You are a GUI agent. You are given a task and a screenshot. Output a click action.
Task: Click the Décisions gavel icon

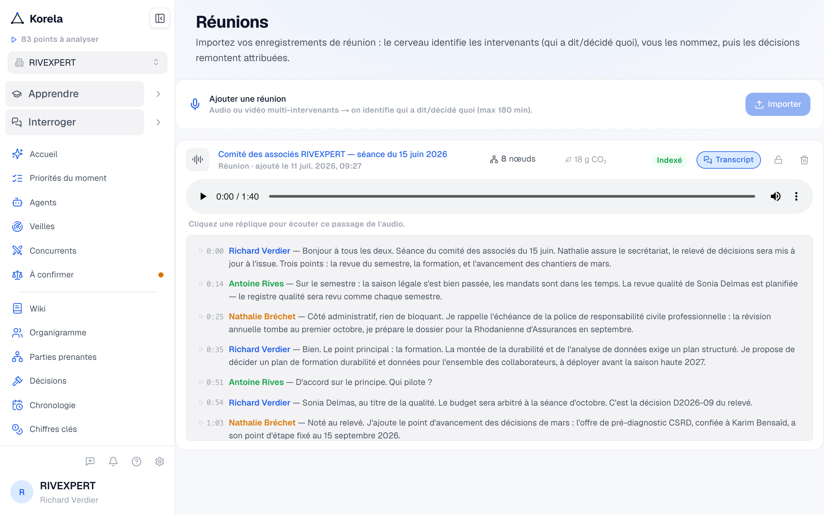point(17,381)
